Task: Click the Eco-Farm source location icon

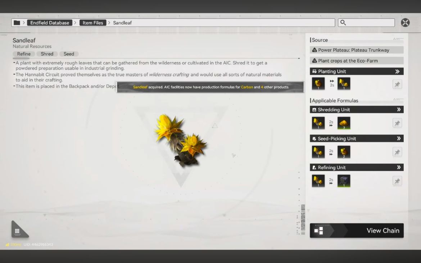Action: pos(314,61)
